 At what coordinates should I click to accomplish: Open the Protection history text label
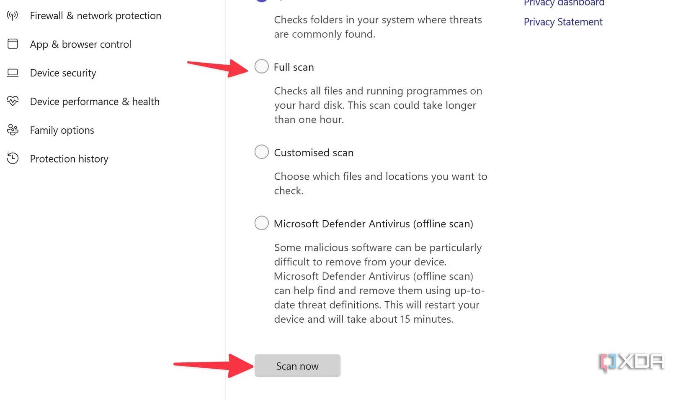[x=69, y=159]
